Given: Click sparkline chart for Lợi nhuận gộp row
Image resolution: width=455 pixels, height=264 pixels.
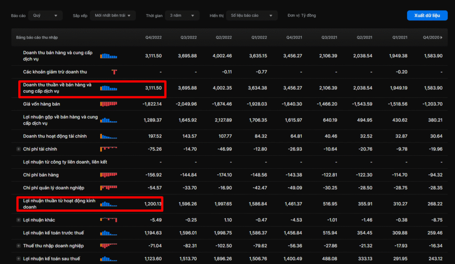Looking at the screenshot, I should tap(108, 120).
